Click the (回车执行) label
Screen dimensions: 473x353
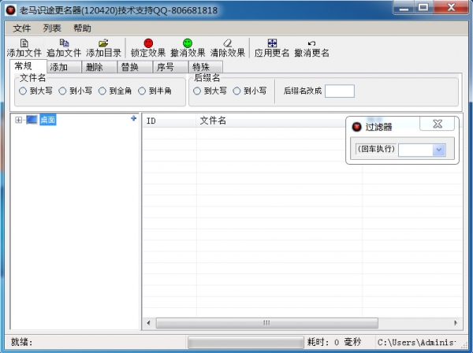pyautogui.click(x=376, y=149)
